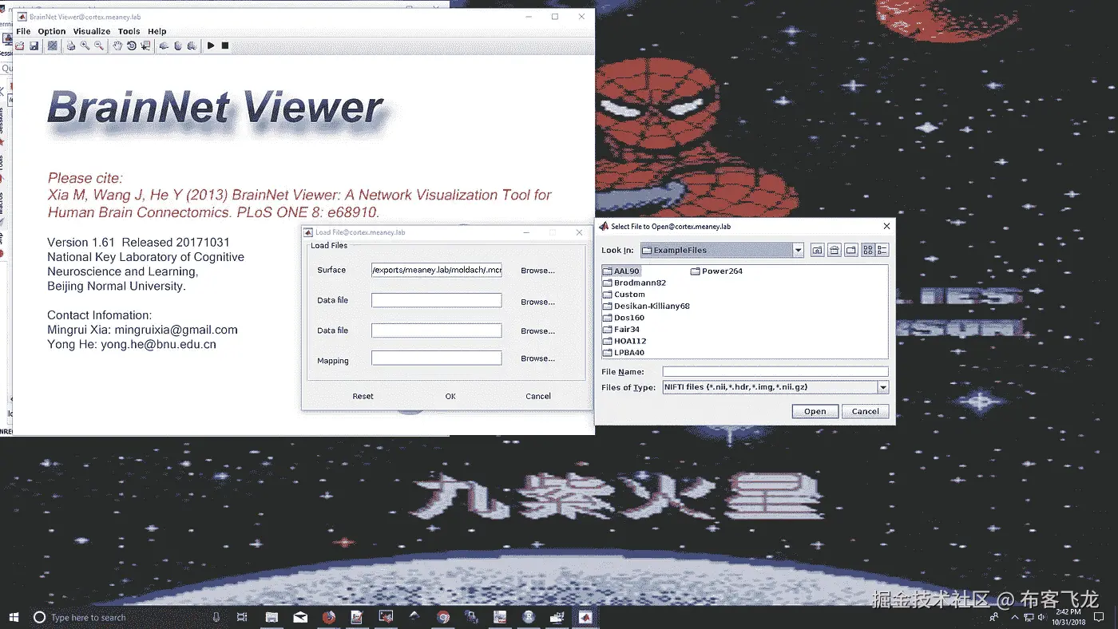This screenshot has height=629, width=1118.
Task: Open the Mail app on the taskbar
Action: [x=300, y=617]
